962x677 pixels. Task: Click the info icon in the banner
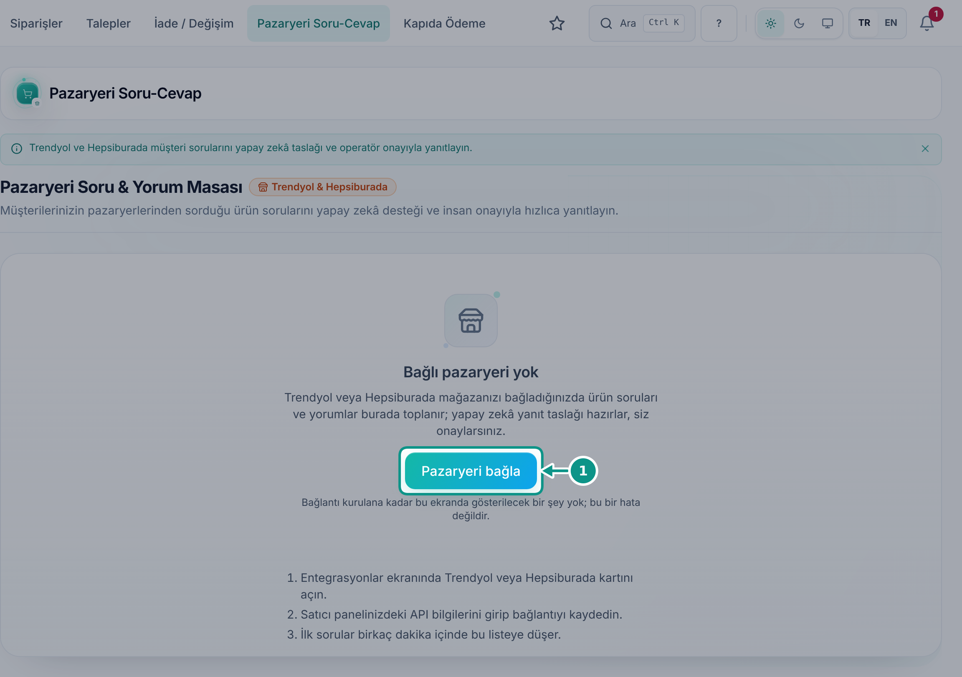pyautogui.click(x=17, y=149)
